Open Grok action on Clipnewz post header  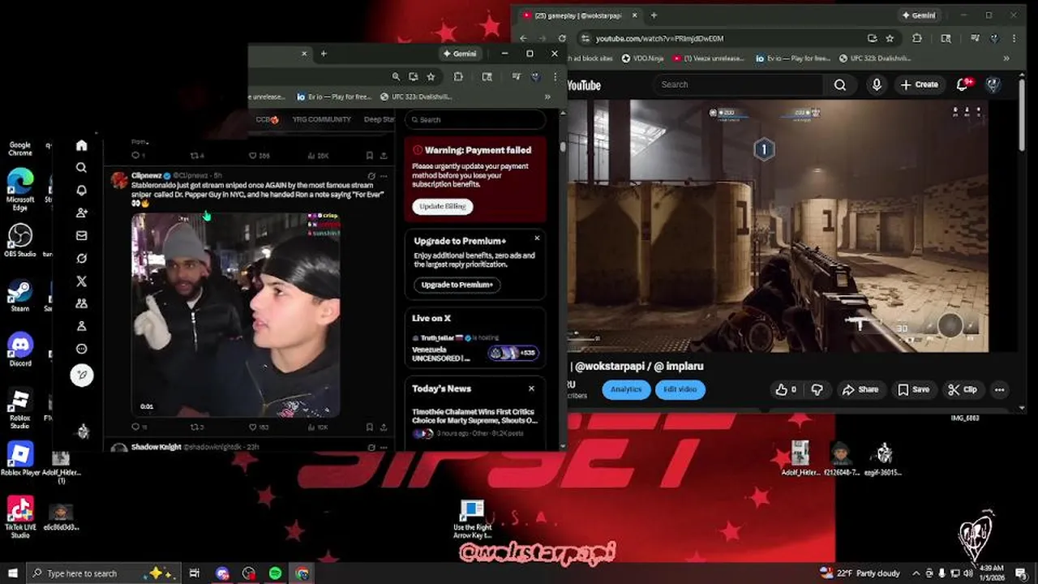[371, 176]
